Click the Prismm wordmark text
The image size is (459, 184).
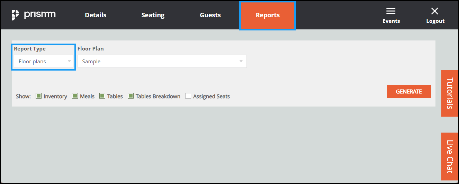coord(40,15)
